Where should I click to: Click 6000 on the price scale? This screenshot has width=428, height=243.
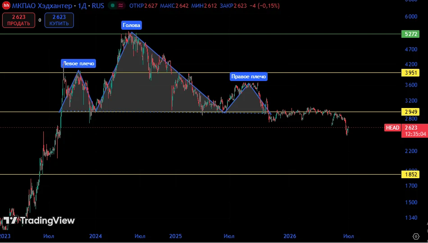tap(411, 17)
